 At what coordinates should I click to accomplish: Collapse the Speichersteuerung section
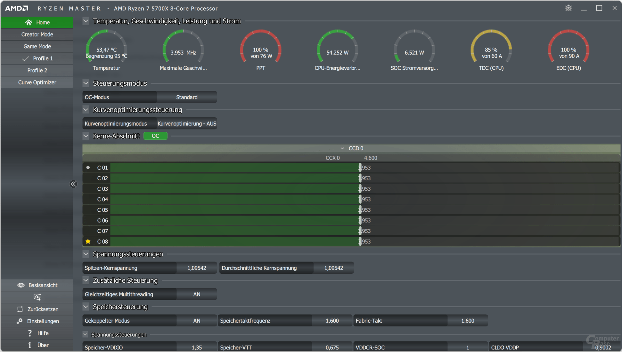86,307
